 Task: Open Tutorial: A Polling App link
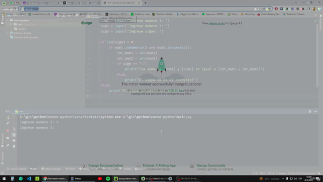click(x=159, y=165)
